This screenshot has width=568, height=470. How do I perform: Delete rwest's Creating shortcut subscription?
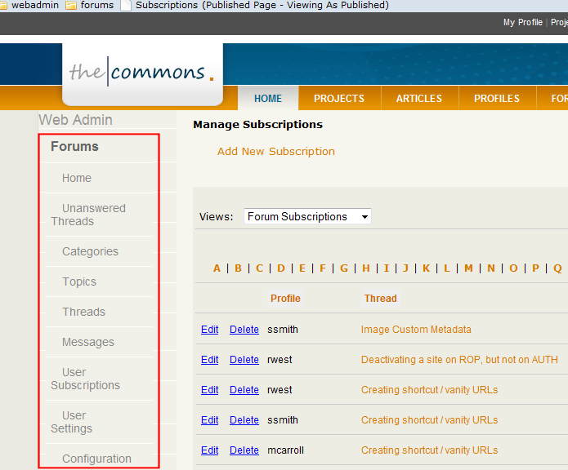pos(244,390)
